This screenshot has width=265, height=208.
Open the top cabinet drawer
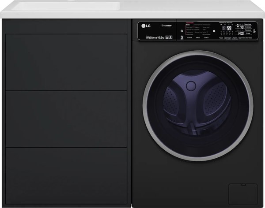[x=65, y=62]
